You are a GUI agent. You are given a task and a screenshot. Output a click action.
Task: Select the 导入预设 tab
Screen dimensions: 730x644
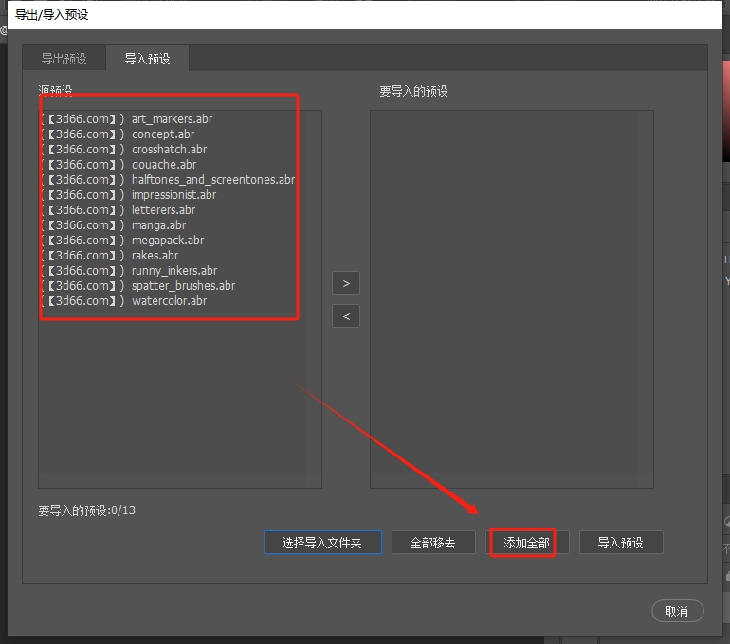pyautogui.click(x=147, y=59)
